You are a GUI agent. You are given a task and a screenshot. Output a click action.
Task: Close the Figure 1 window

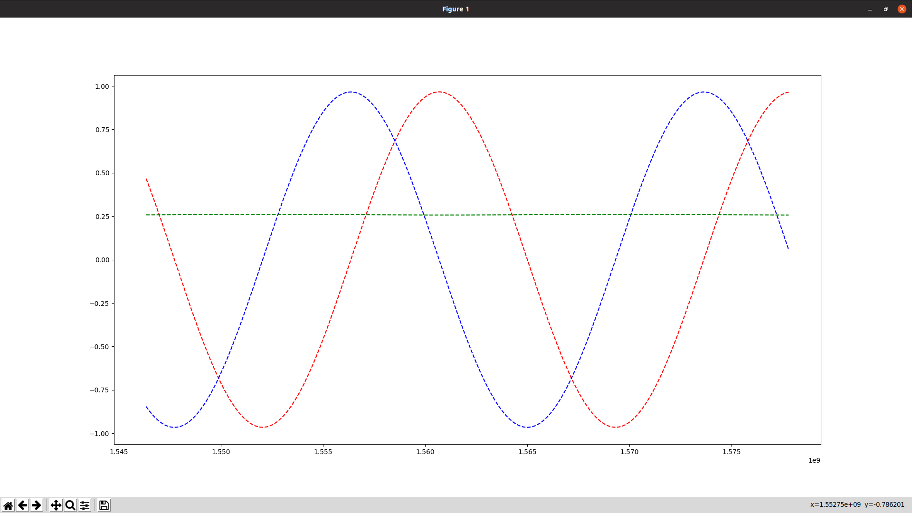coord(902,9)
